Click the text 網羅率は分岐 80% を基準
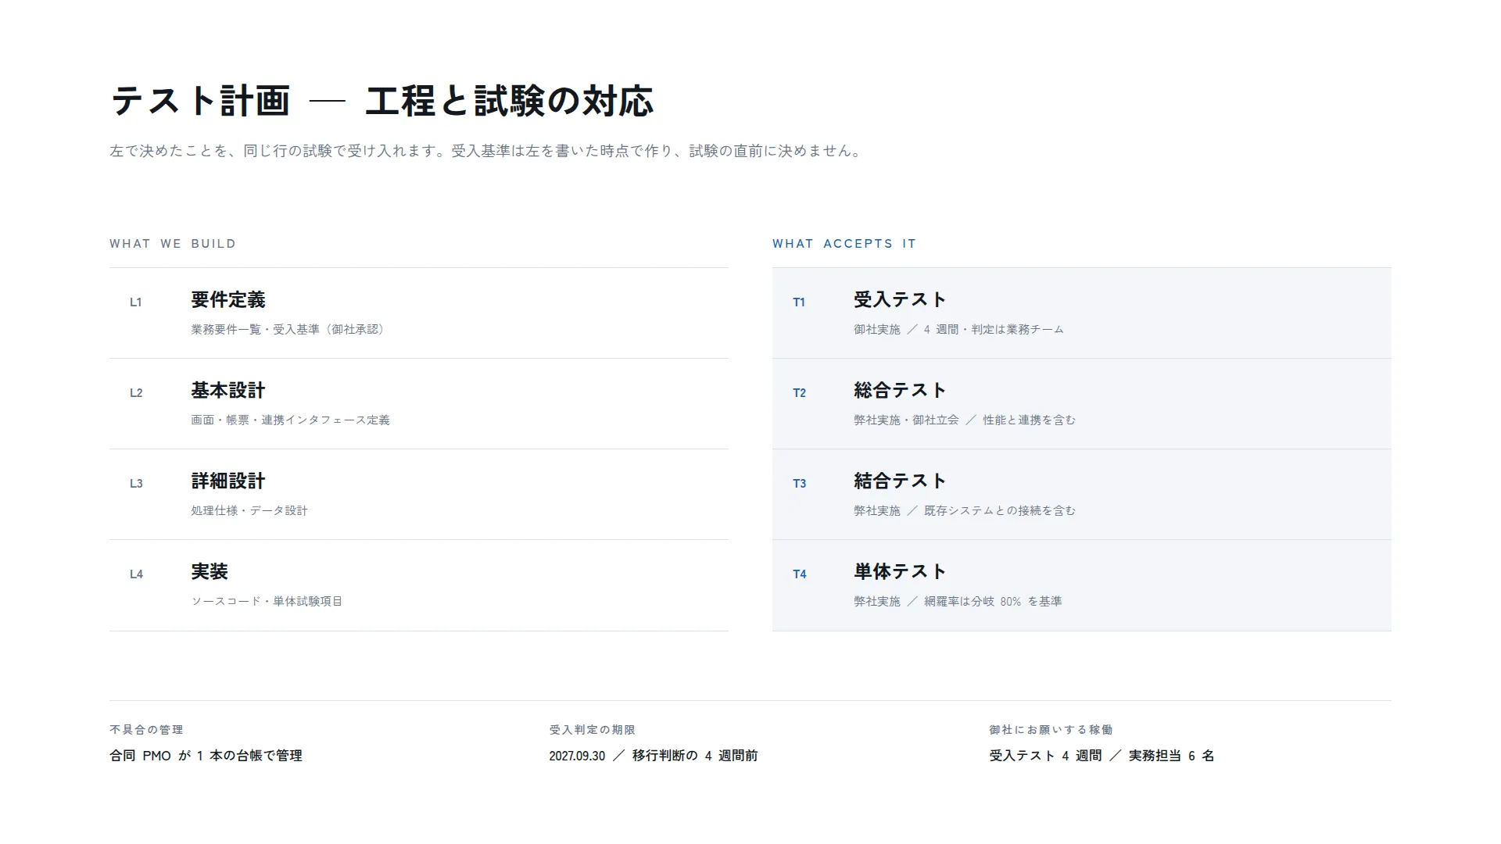 (x=993, y=602)
